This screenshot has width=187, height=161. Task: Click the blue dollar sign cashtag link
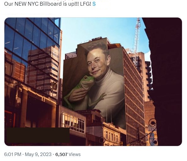[94, 4]
